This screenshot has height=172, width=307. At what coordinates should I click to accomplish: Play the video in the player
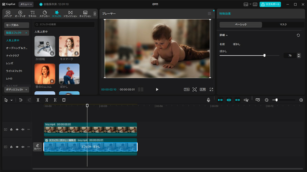click(157, 89)
